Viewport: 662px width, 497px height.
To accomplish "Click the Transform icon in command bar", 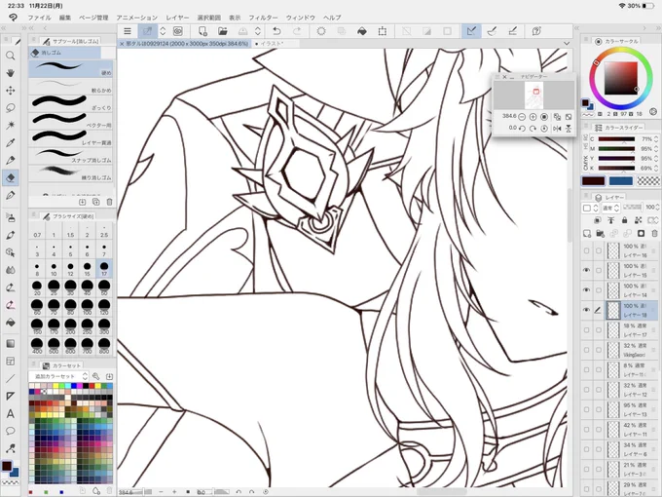I will (383, 31).
